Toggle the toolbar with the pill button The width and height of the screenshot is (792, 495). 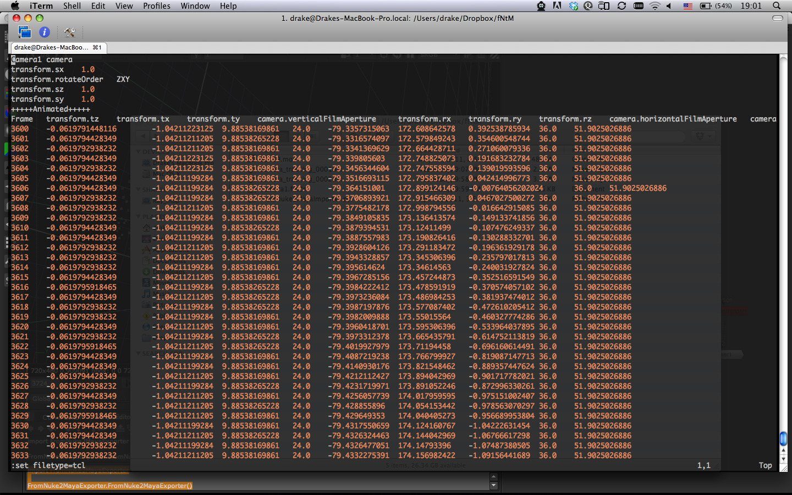[x=777, y=18]
